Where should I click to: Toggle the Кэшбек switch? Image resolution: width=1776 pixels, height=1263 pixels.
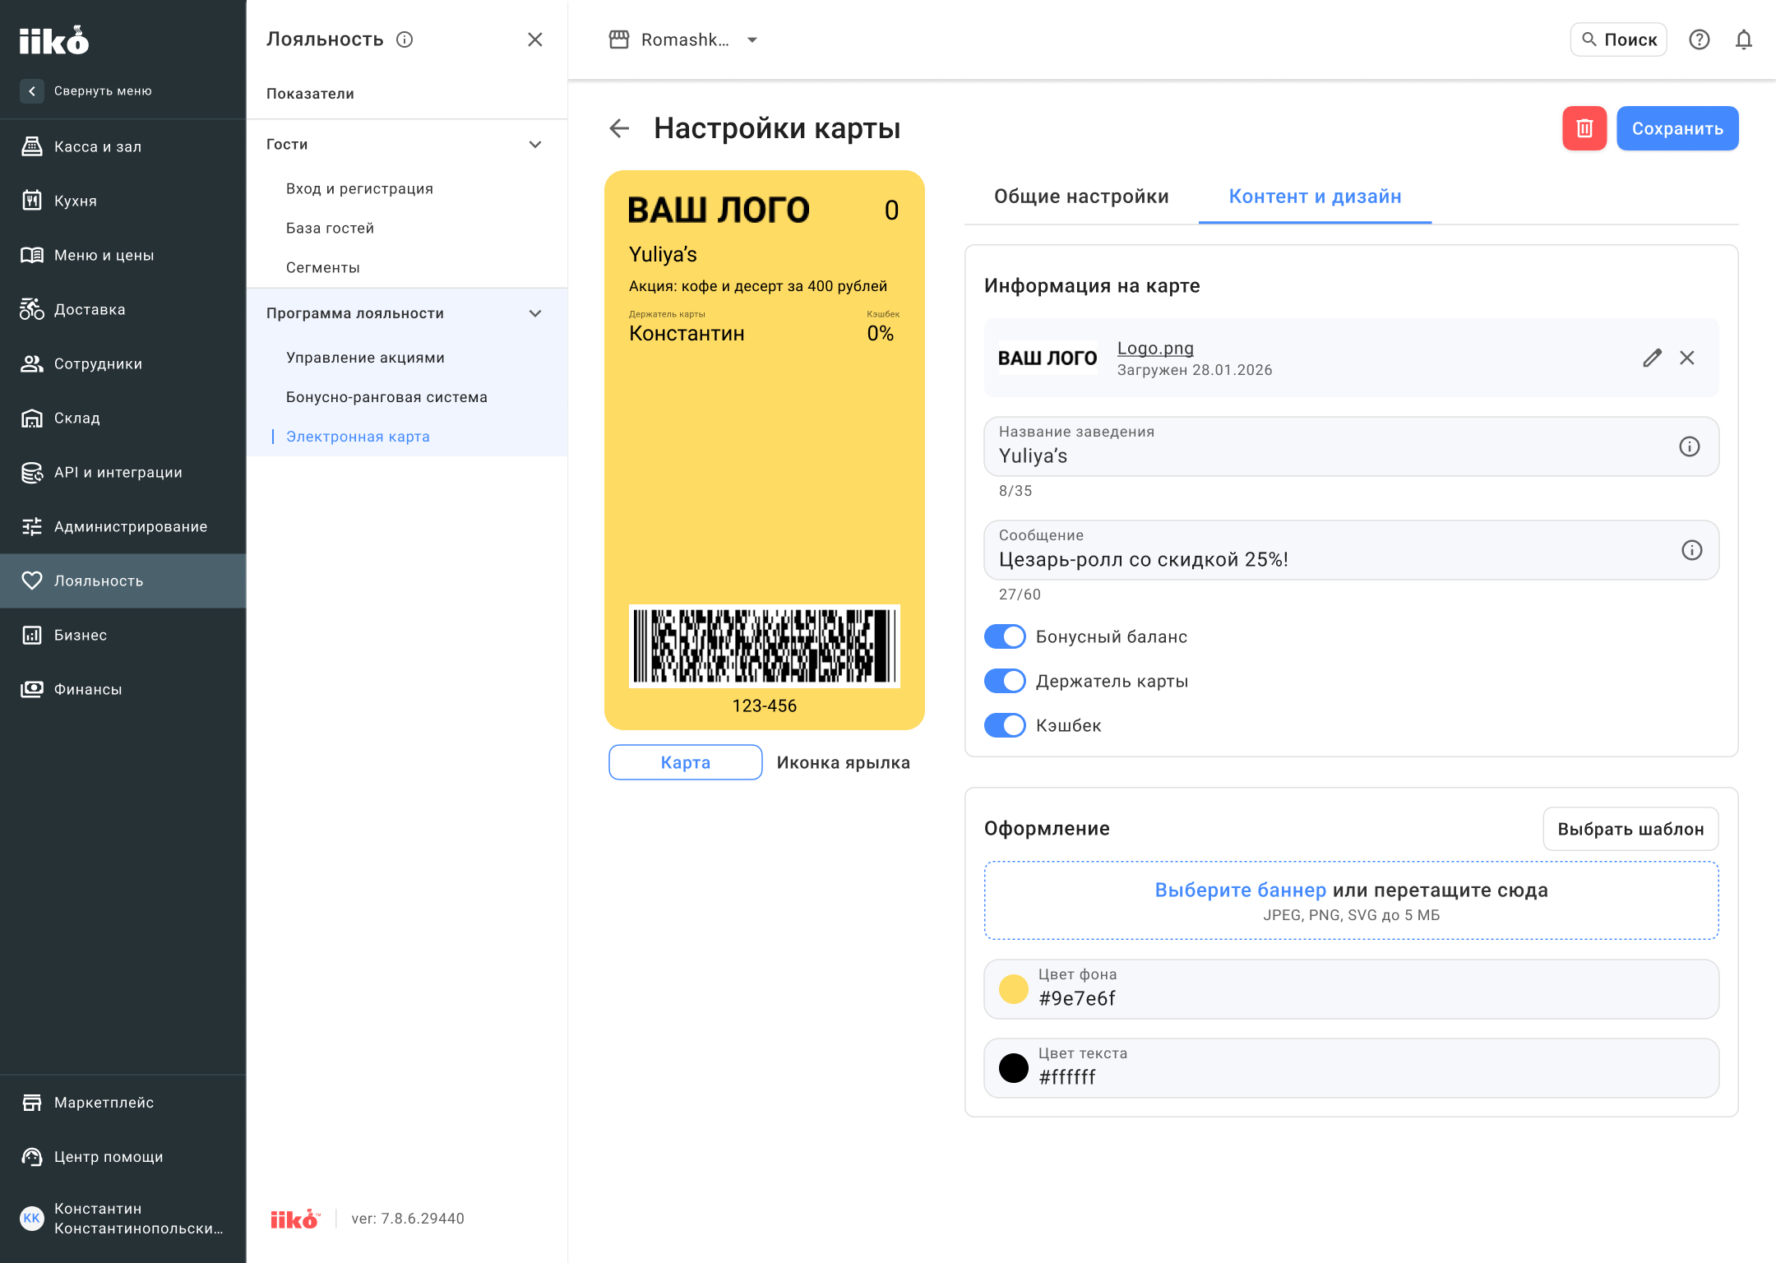pyautogui.click(x=1005, y=725)
